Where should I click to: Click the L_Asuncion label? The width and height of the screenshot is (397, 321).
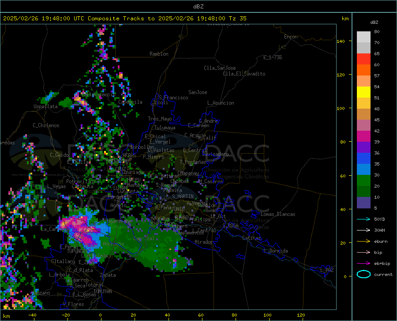[x=221, y=103]
